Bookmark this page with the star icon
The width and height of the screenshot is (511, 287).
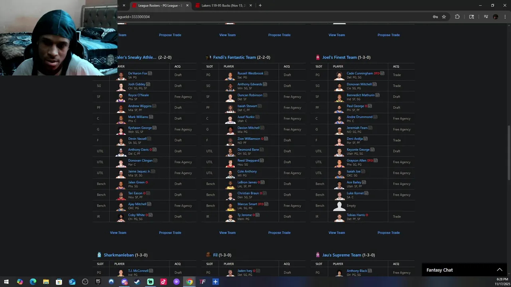[444, 17]
